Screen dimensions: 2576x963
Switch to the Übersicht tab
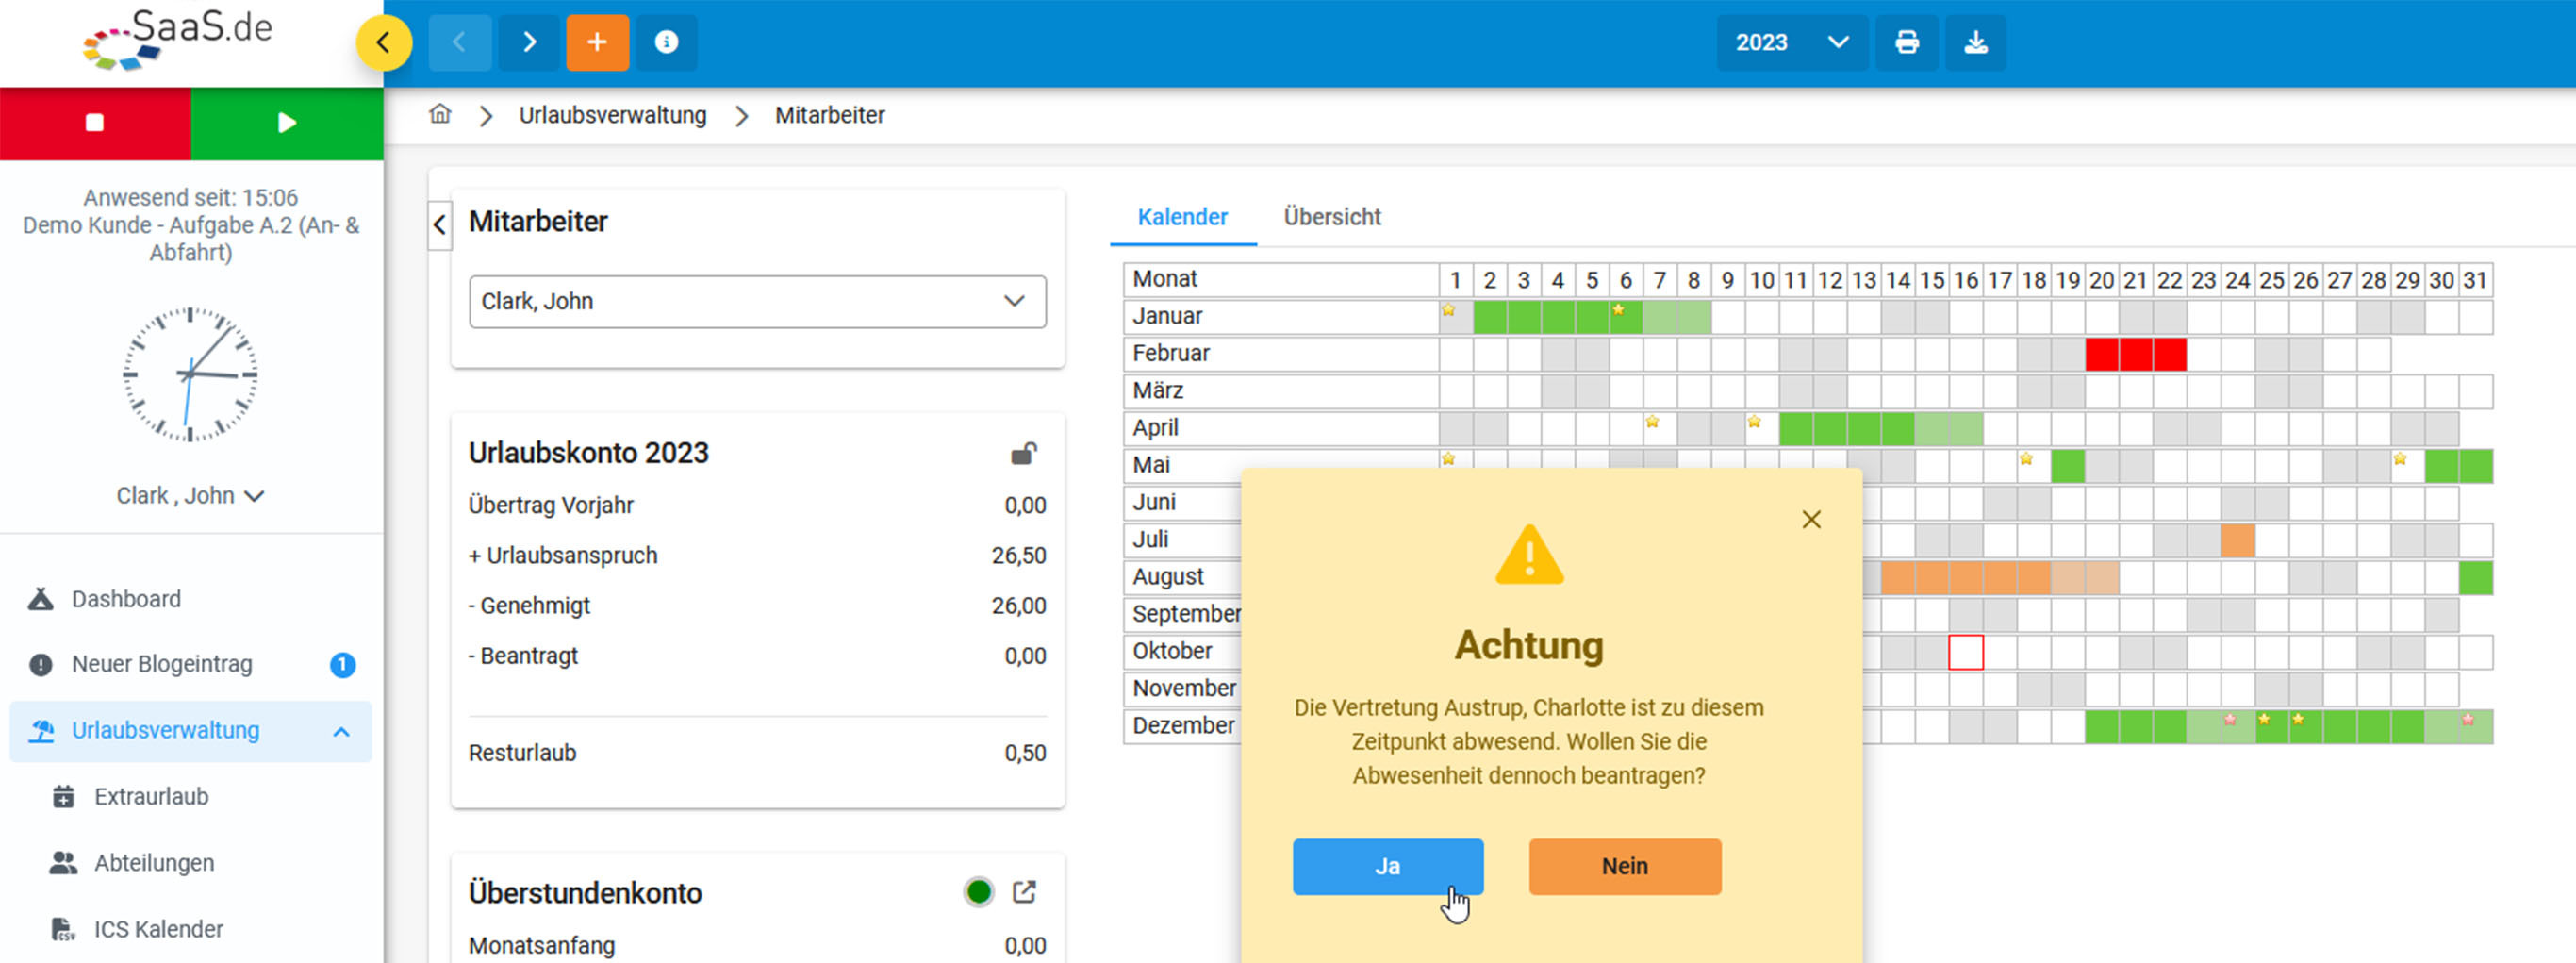point(1331,217)
